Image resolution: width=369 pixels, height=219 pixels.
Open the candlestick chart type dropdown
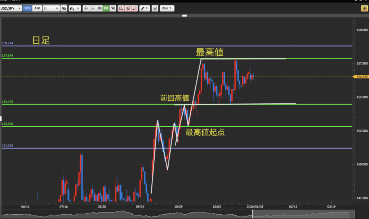75,8
